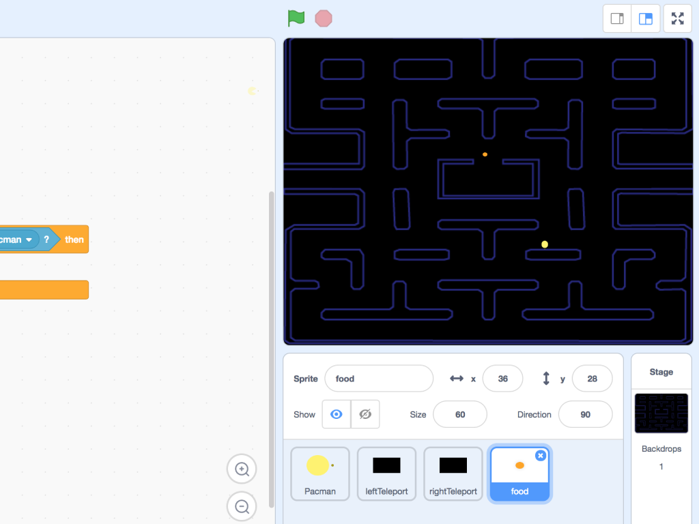Image resolution: width=699 pixels, height=524 pixels.
Task: Edit the x position field showing 36
Action: click(x=503, y=379)
